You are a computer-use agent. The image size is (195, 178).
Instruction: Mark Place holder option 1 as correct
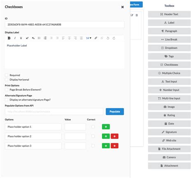pyautogui.click(x=93, y=126)
